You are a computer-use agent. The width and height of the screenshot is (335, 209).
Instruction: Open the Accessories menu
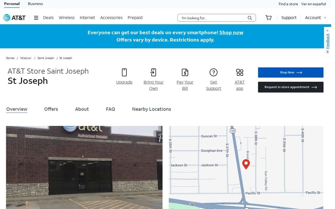111,18
